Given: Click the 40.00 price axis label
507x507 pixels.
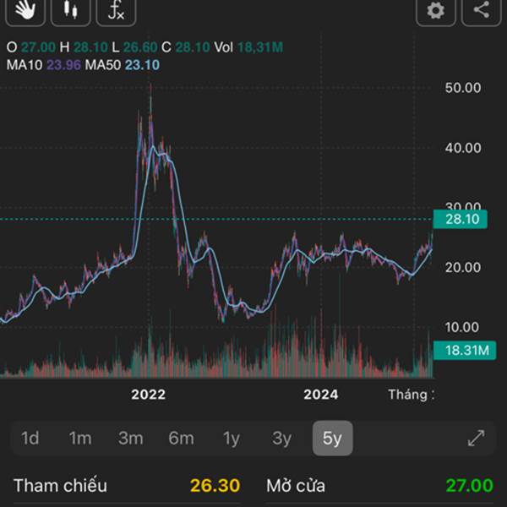Looking at the screenshot, I should [463, 148].
